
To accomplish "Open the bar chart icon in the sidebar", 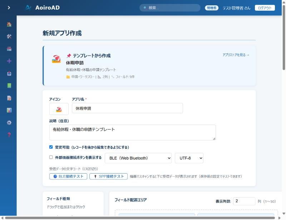I will pyautogui.click(x=9, y=110).
